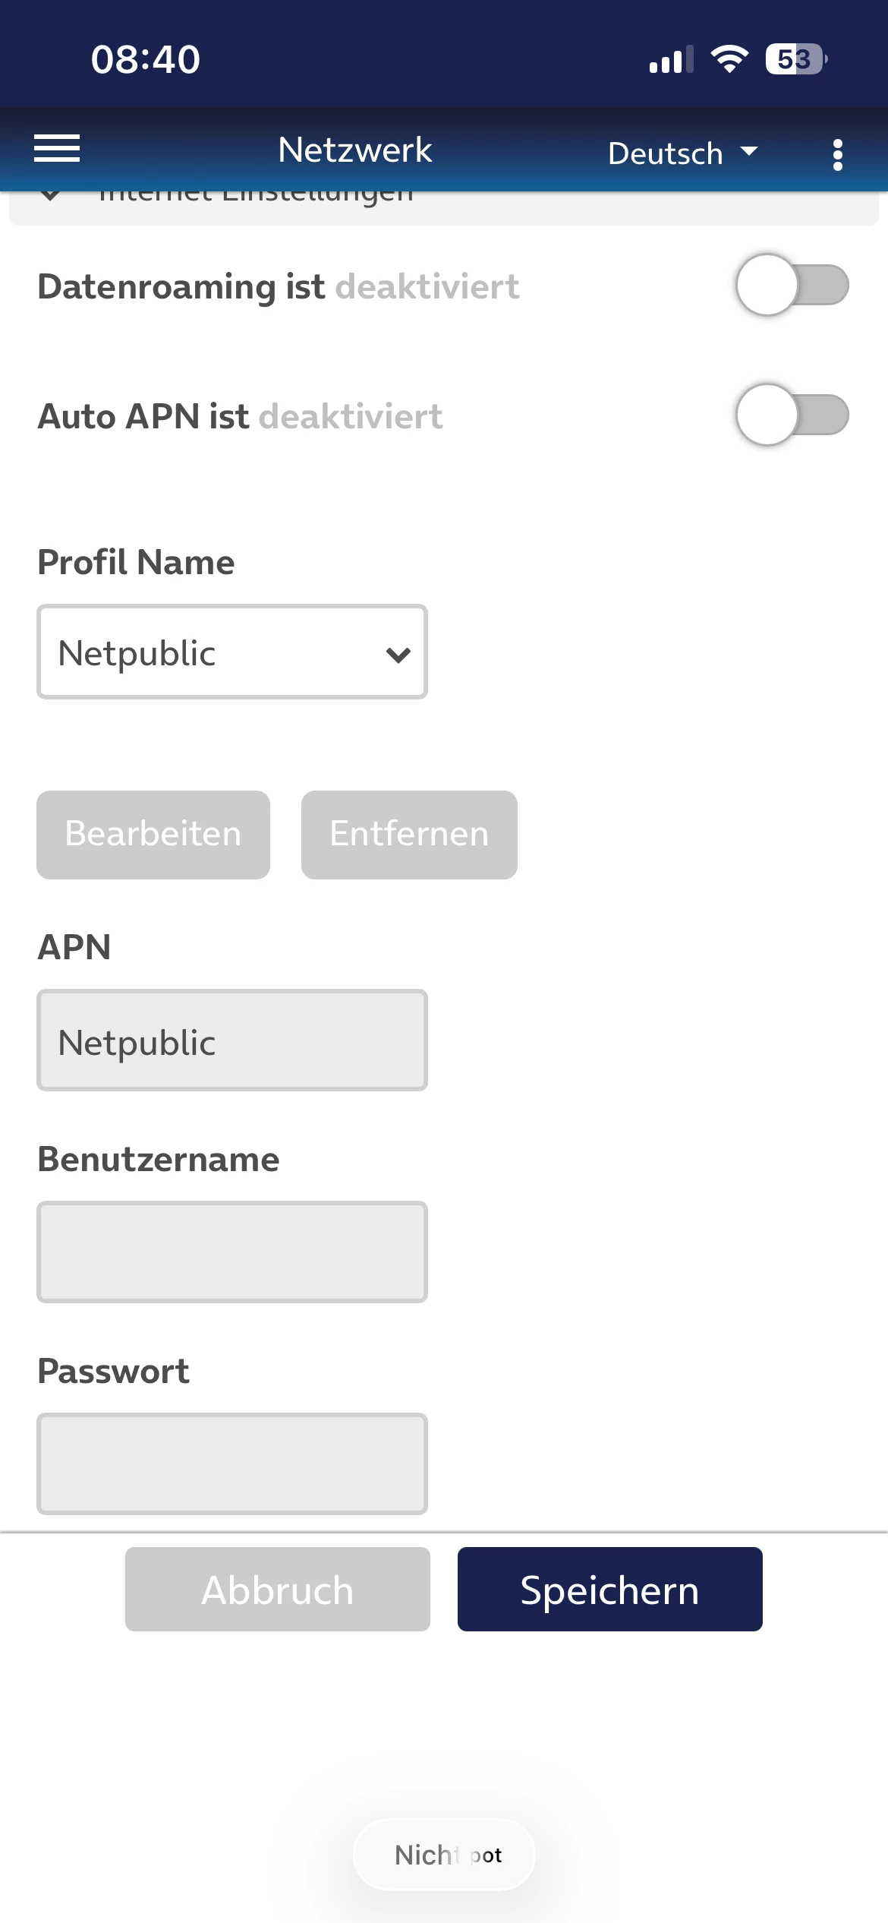Click the Passwort input field
Screen dimensions: 888x1923
point(232,1464)
